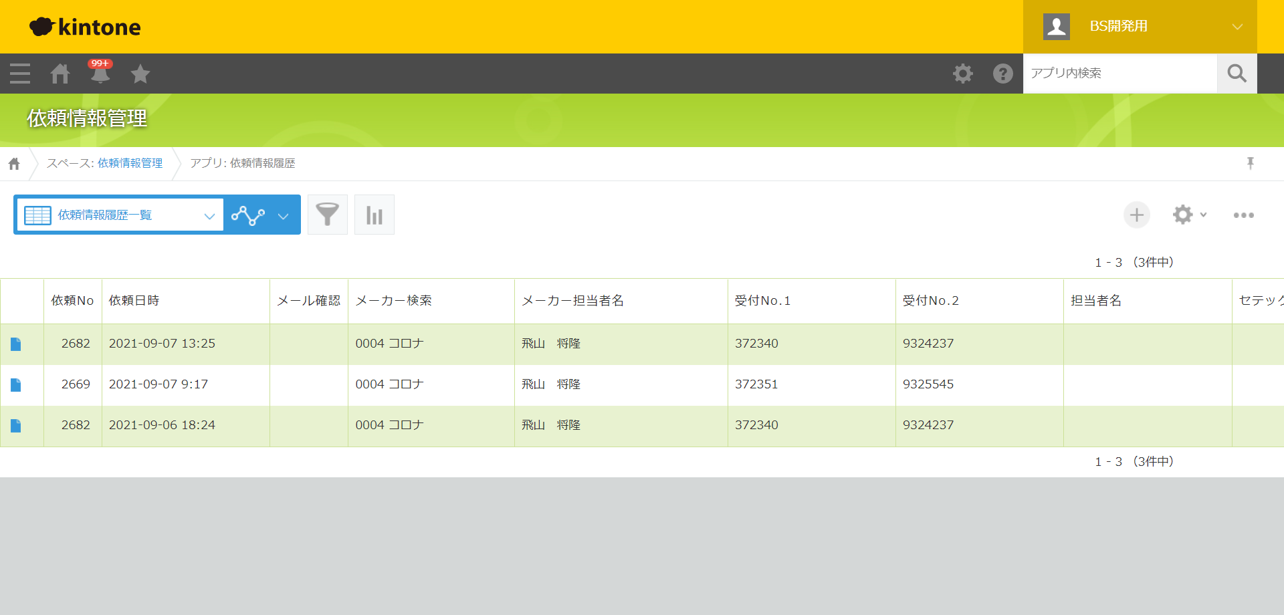Open the BS開発用 user account menu
The image size is (1284, 615).
coord(1140,27)
